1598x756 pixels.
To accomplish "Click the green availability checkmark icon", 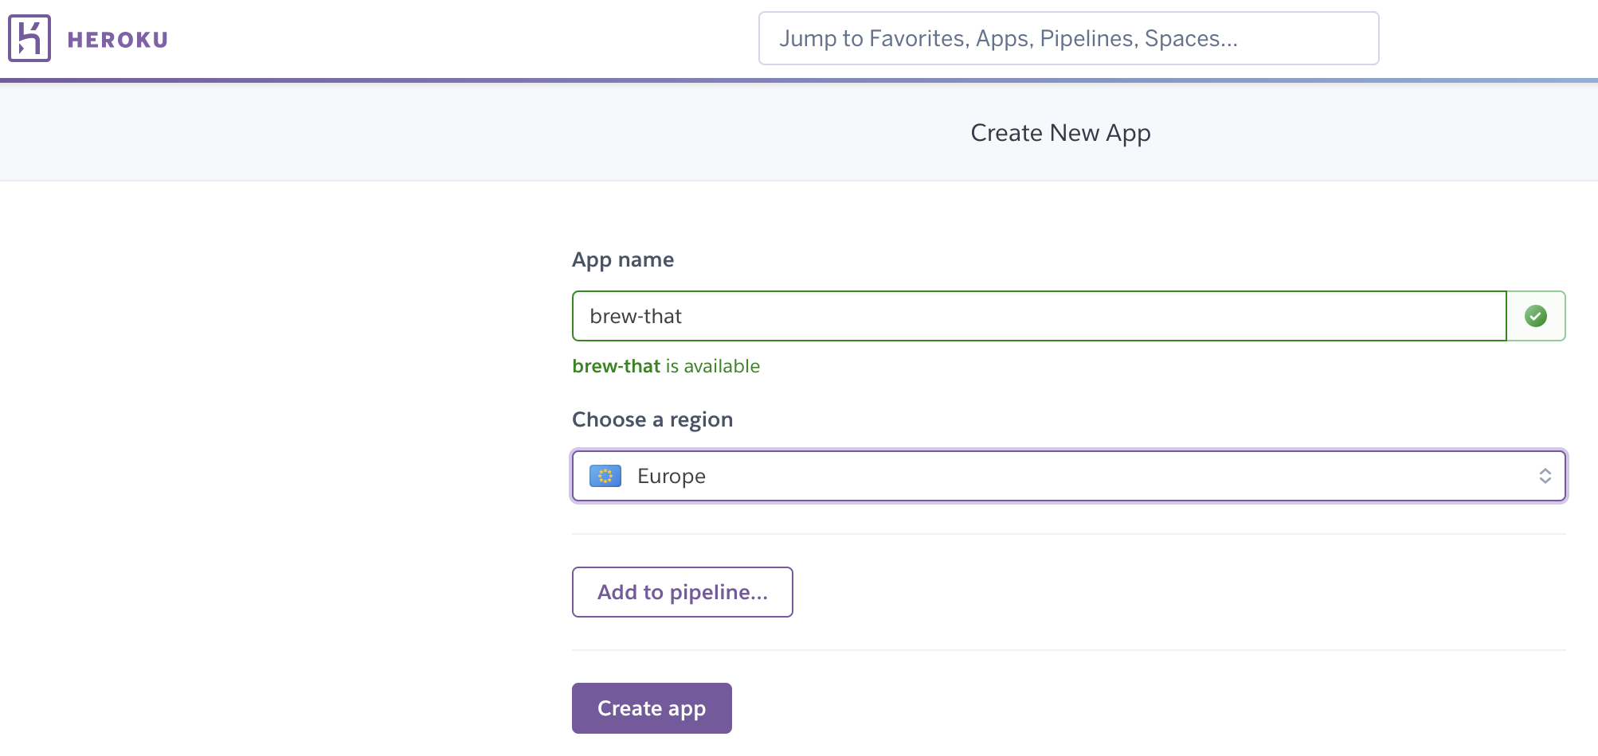I will point(1536,316).
